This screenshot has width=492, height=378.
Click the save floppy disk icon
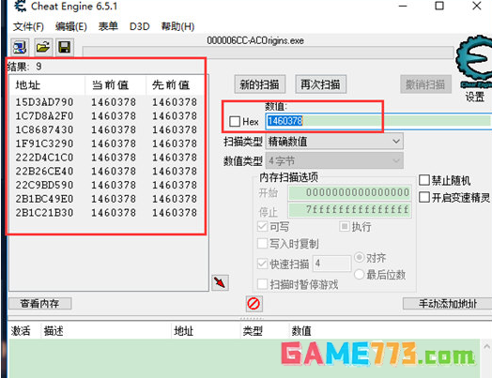point(65,48)
